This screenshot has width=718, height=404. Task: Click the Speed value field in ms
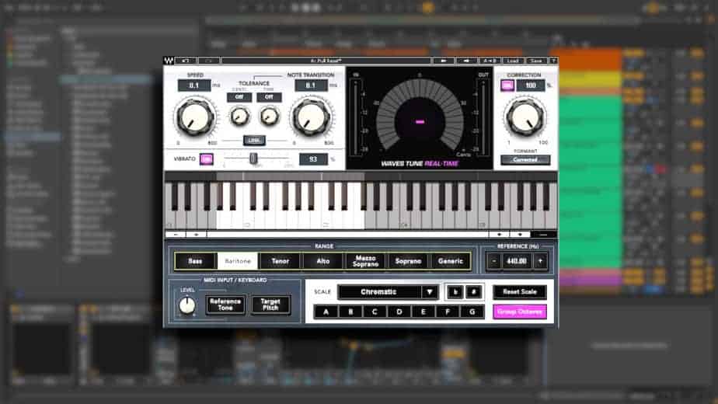pos(194,85)
